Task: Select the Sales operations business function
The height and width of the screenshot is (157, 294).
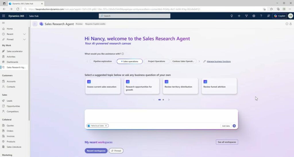Action: pyautogui.click(x=129, y=61)
